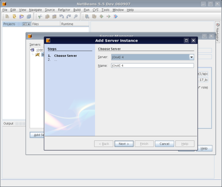Open the Tools menu
Viewport: 222px width, 187px height.
(x=105, y=10)
